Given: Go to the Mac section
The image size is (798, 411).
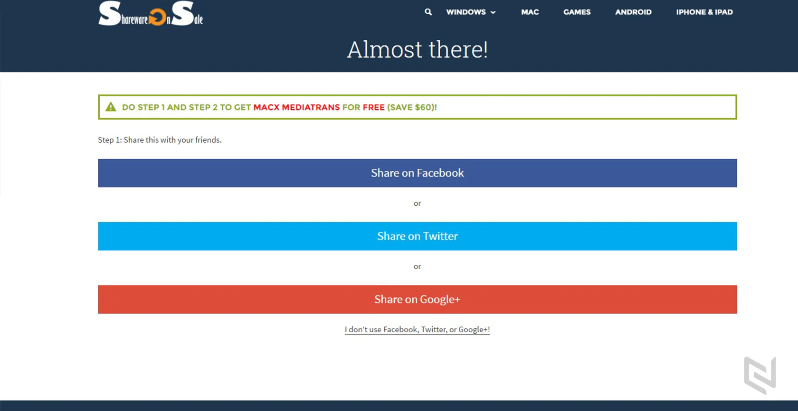Looking at the screenshot, I should tap(530, 12).
